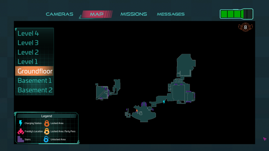269x151 pixels.
Task: Click the 'Stairs' legend label
Action: pos(27,139)
